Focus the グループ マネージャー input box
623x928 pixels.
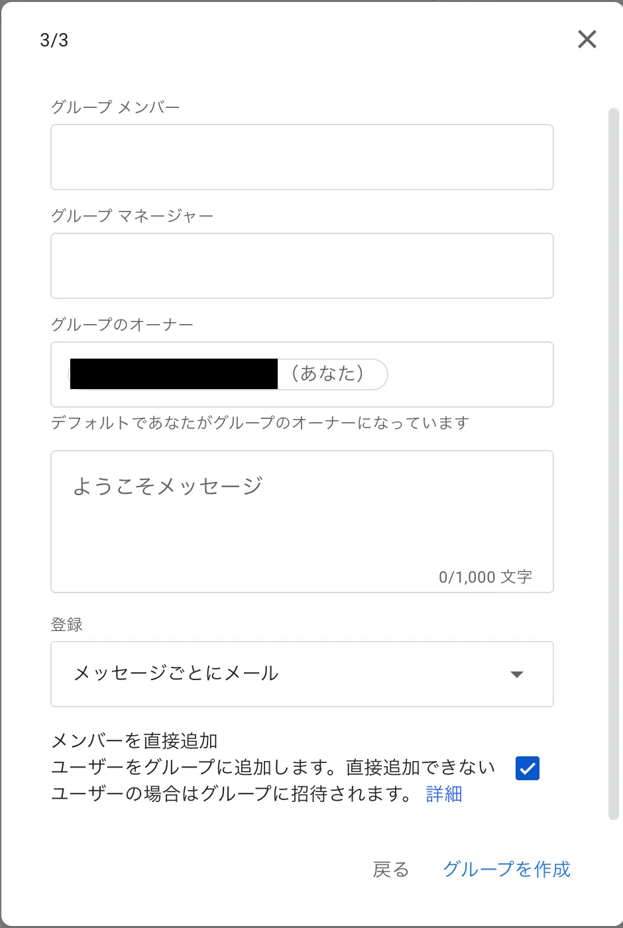tap(302, 266)
